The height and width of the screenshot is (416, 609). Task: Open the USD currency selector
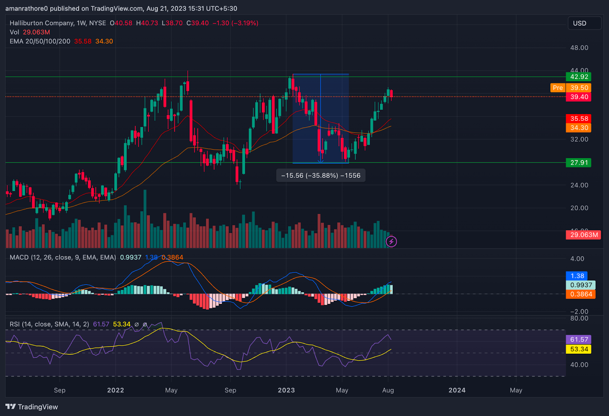[x=584, y=23]
